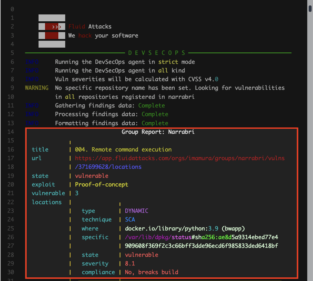Click the 'No, breaks build' compliance value
The image size is (313, 281).
(x=152, y=272)
